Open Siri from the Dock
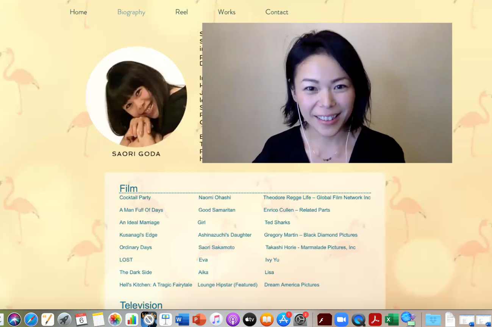Viewport: 492px width, 327px height. tap(14, 319)
